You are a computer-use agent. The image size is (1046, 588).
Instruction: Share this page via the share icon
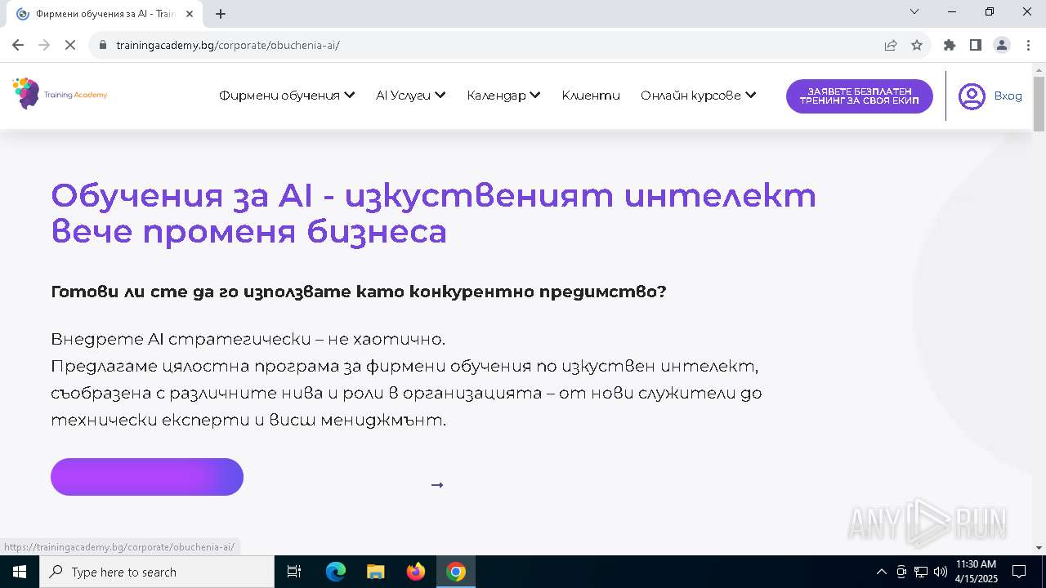click(x=891, y=45)
